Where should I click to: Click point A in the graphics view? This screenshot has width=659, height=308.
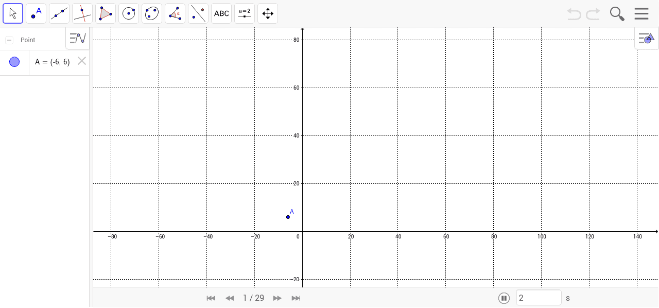click(288, 217)
